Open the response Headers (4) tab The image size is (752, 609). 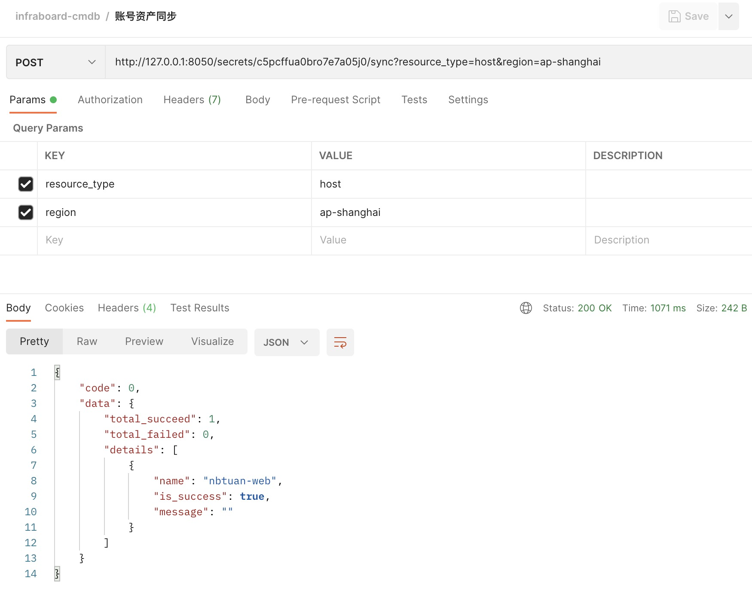coord(127,308)
